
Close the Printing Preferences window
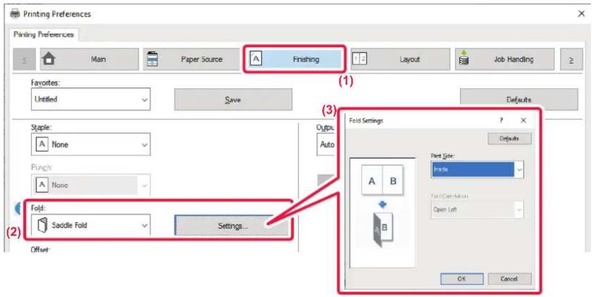pyautogui.click(x=581, y=14)
